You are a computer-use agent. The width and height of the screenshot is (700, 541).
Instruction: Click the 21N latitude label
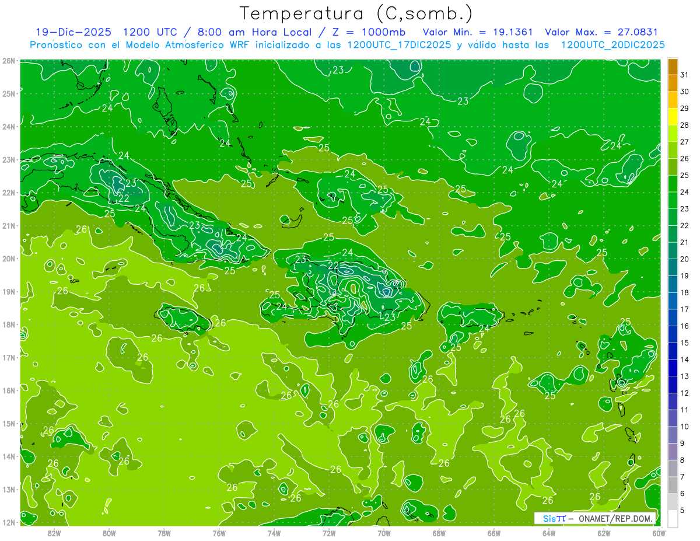(9, 225)
